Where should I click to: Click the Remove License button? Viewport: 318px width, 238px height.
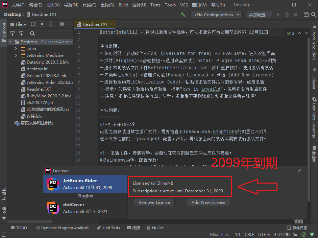coord(154,202)
